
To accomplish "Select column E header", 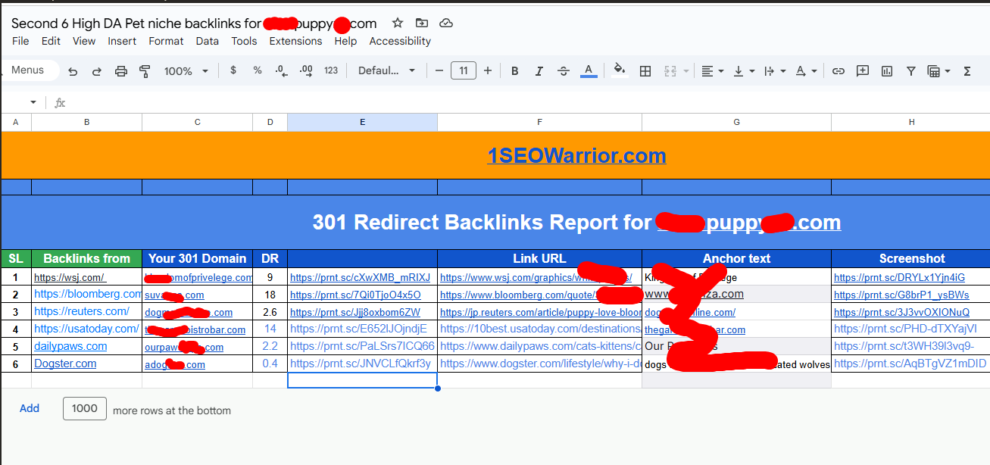I will click(362, 122).
